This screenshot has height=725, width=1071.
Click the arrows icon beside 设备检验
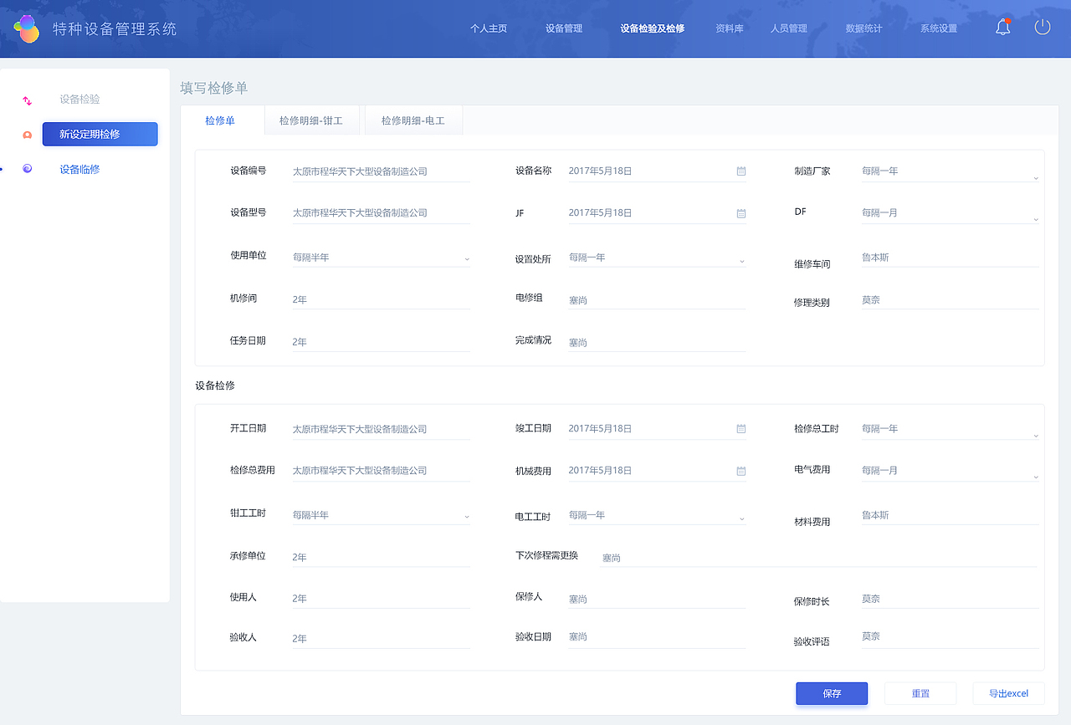[26, 98]
